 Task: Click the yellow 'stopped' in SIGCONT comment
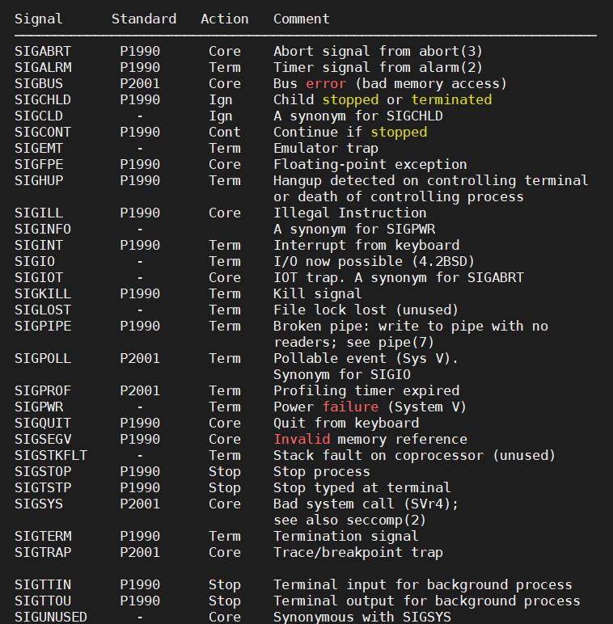pos(399,132)
